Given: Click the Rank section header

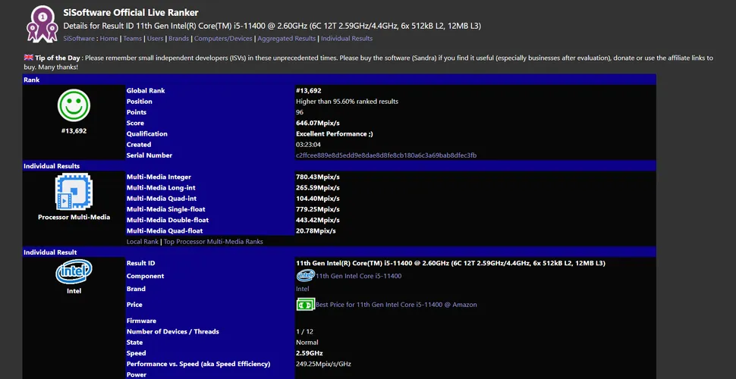Looking at the screenshot, I should pos(339,80).
